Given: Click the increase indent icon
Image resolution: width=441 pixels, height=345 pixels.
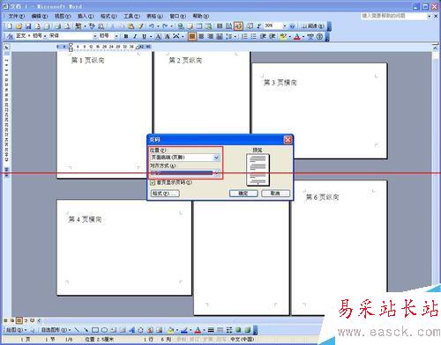Looking at the screenshot, I should tap(273, 37).
